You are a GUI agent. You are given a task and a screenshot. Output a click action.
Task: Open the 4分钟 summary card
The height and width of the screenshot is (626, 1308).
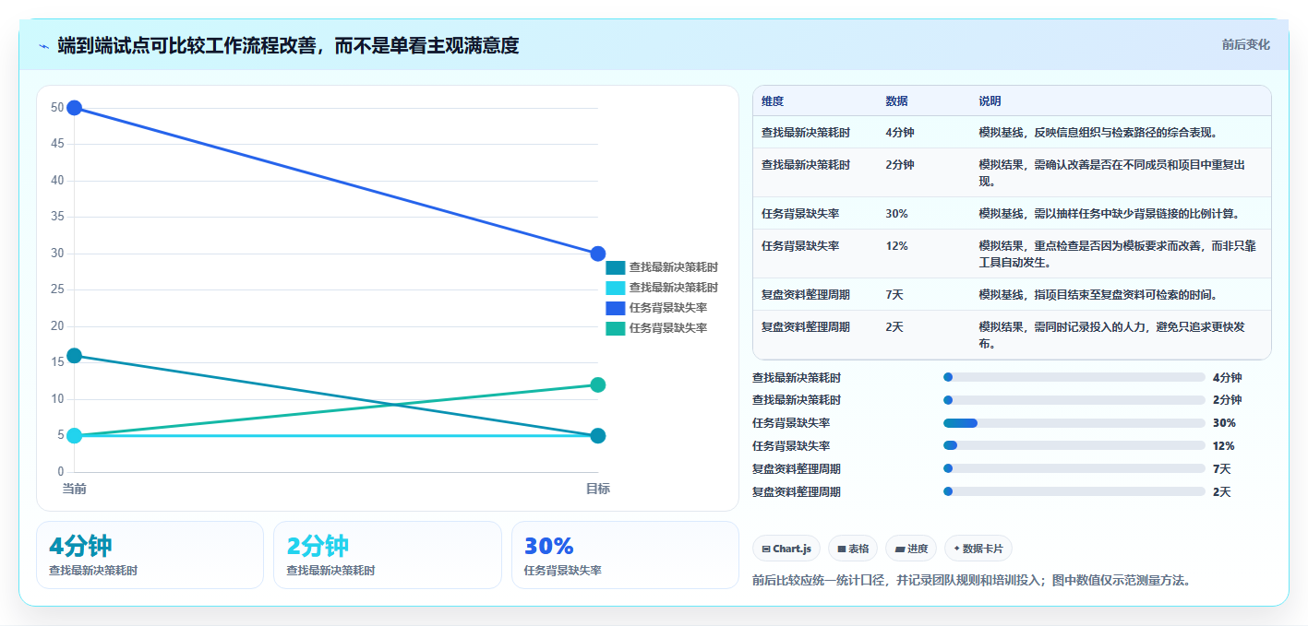pyautogui.click(x=150, y=555)
